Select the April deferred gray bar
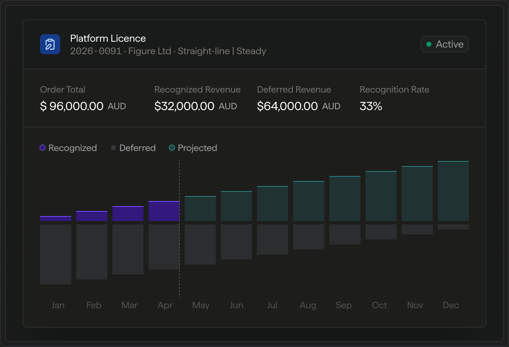509x347 pixels. pyautogui.click(x=164, y=247)
